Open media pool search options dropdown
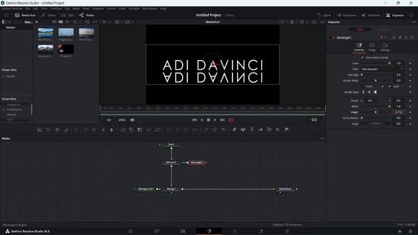This screenshot has height=235, width=418. click(x=80, y=22)
